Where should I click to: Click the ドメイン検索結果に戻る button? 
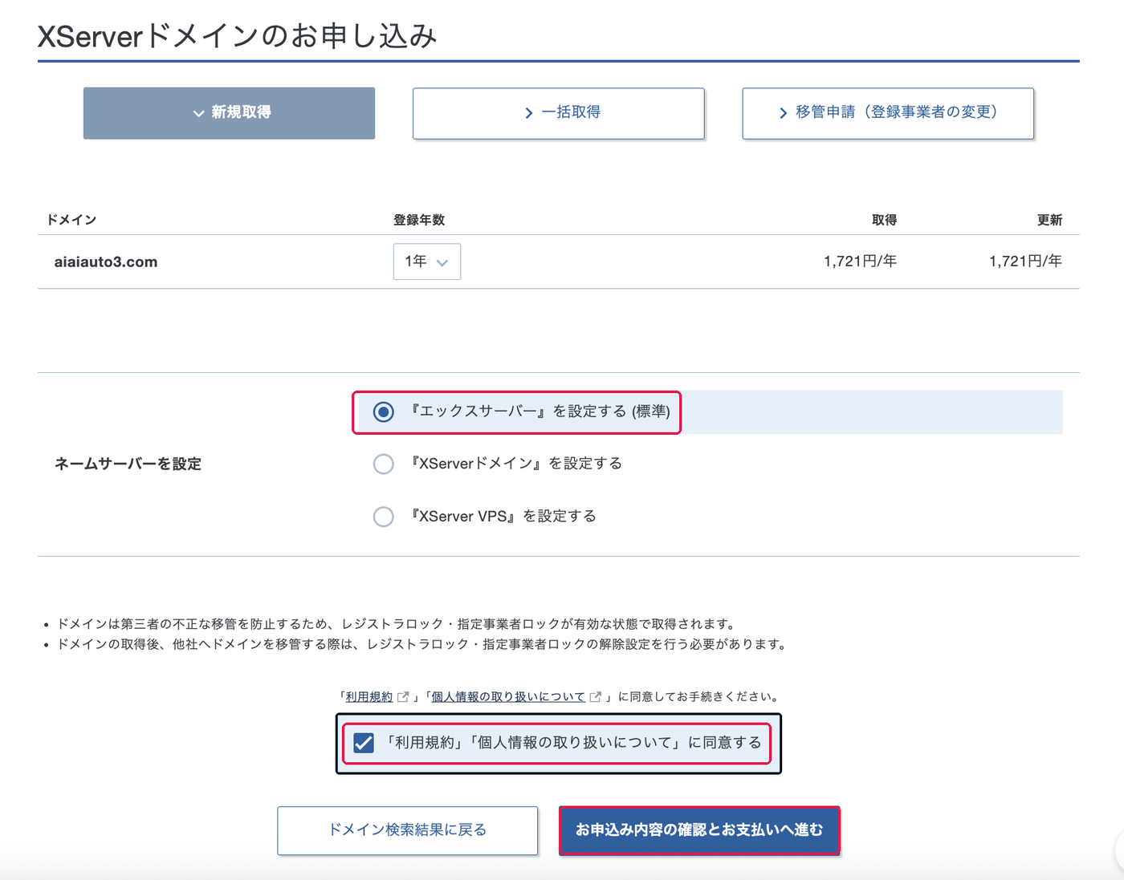tap(408, 830)
